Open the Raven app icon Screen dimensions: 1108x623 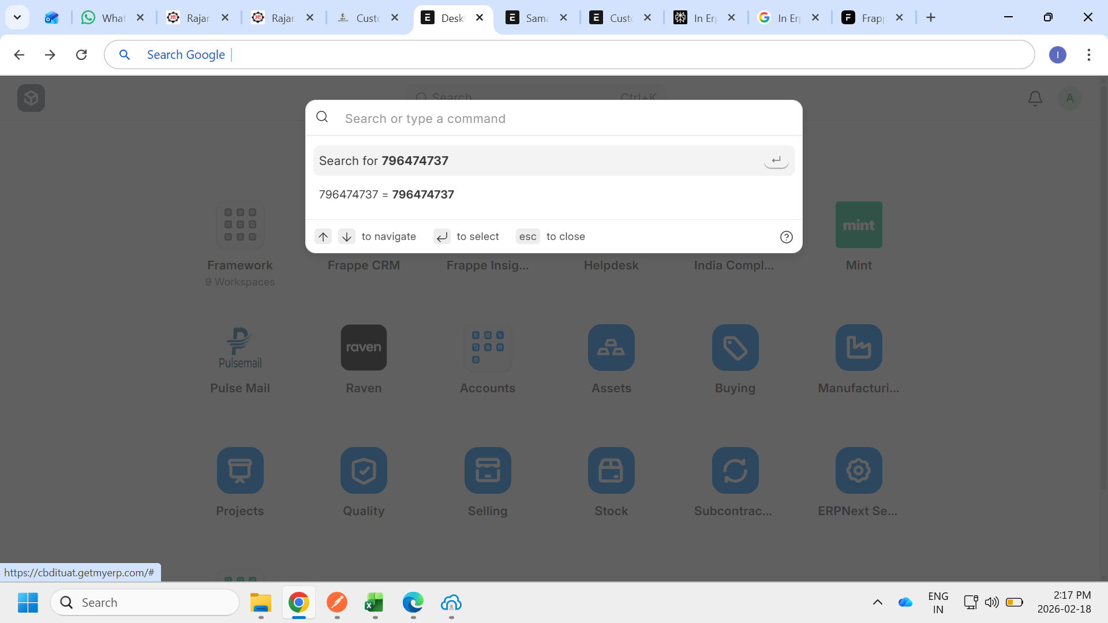[x=364, y=347]
